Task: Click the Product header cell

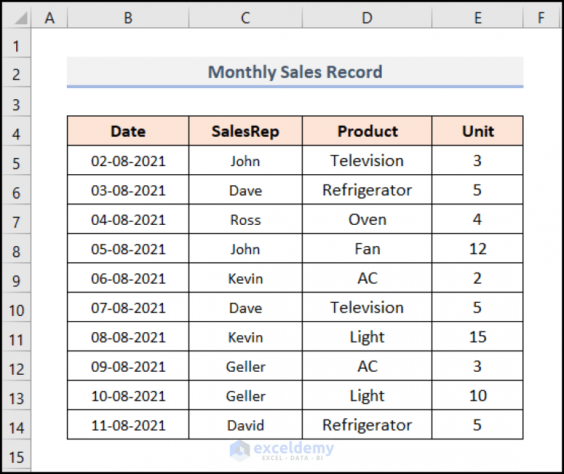Action: click(x=367, y=131)
